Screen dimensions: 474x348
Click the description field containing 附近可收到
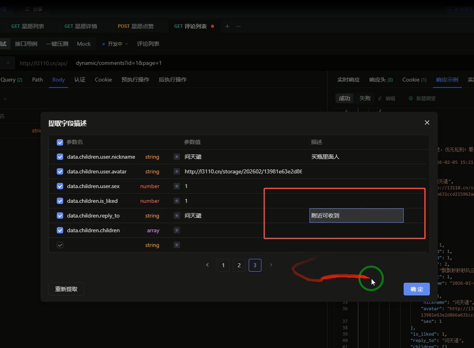(356, 216)
